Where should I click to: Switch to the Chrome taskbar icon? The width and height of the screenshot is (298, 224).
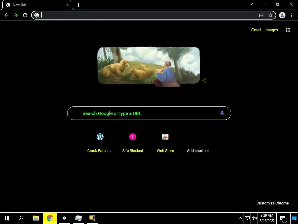50,218
